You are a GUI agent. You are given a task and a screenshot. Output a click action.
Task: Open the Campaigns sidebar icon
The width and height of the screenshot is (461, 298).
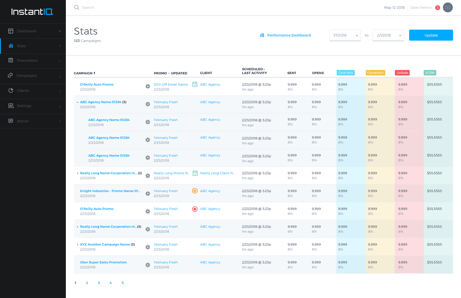coord(11,75)
